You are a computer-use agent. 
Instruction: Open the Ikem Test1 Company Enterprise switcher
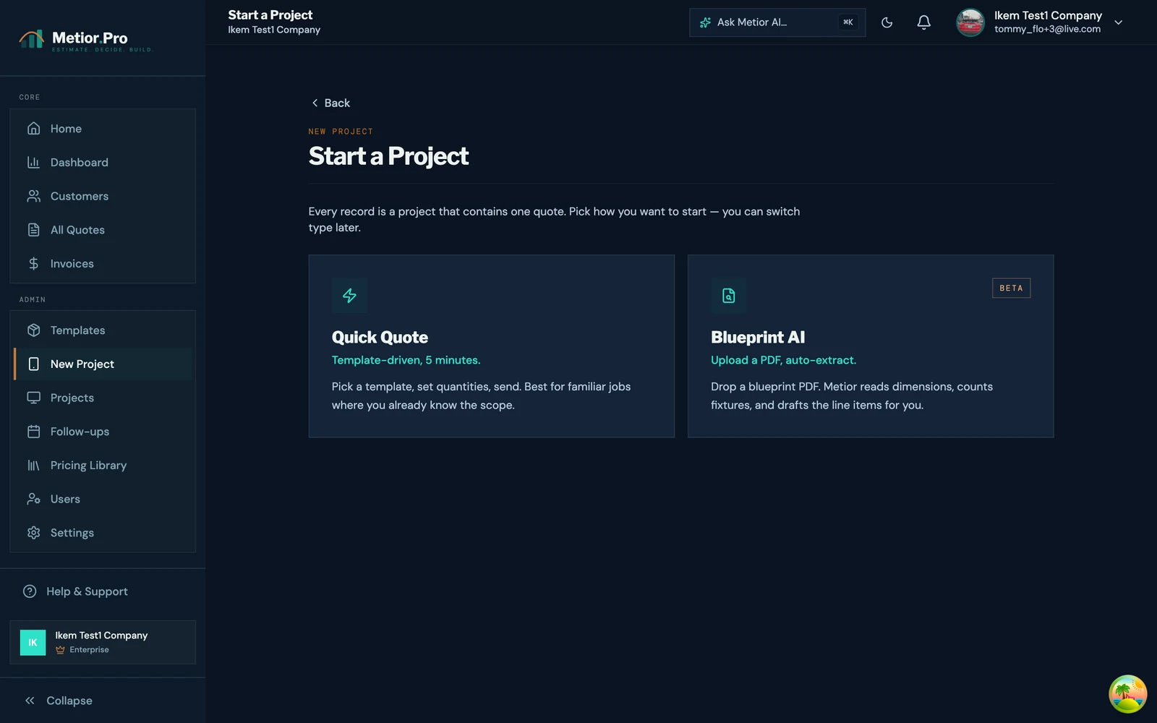103,642
